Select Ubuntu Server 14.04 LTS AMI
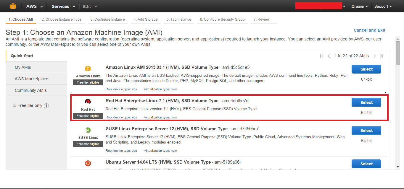The height and width of the screenshot is (189, 404). [366, 164]
